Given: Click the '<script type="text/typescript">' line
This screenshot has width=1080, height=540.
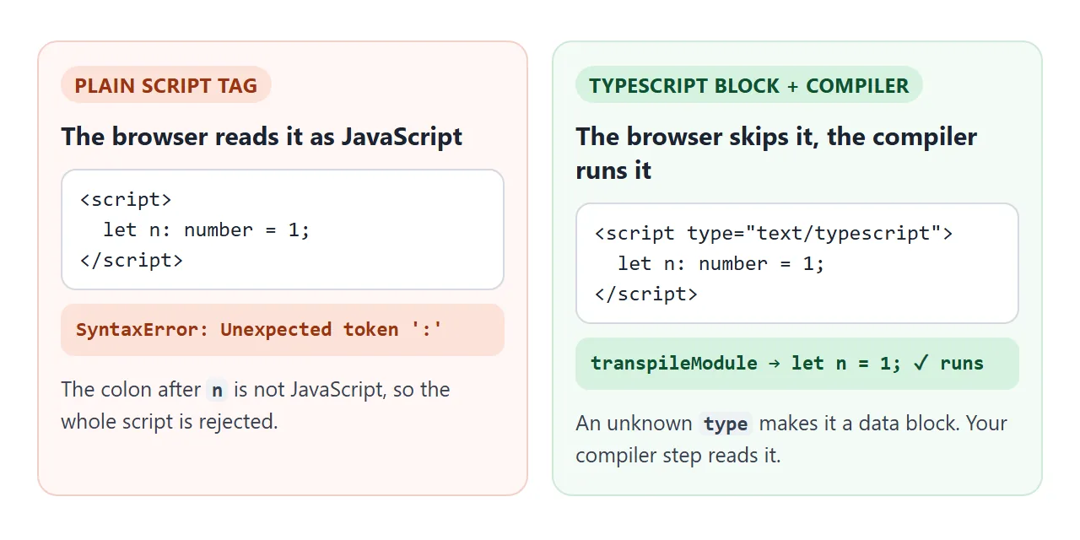Looking at the screenshot, I should [773, 234].
